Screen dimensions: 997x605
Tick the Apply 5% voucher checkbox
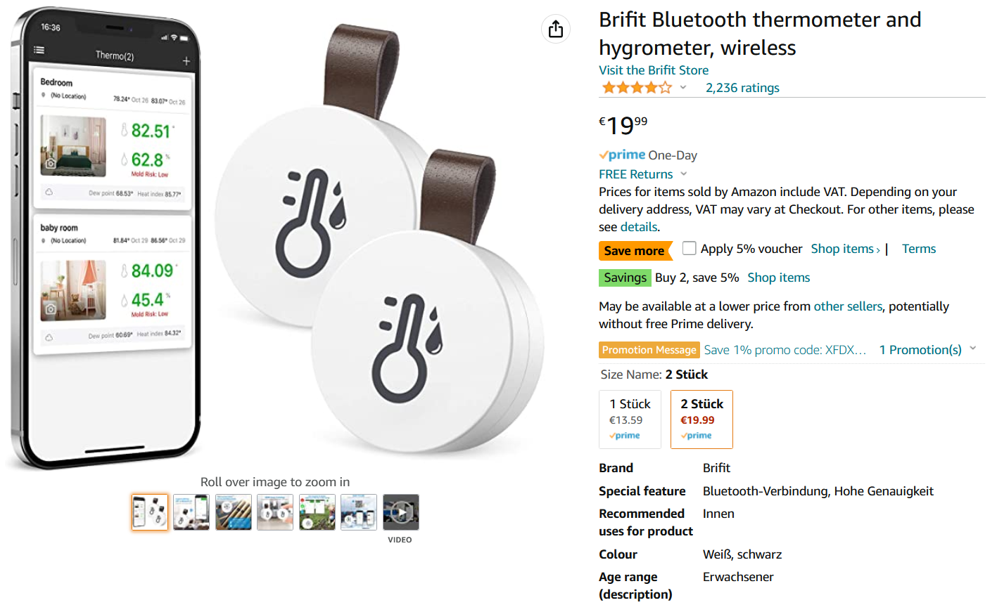(x=690, y=248)
